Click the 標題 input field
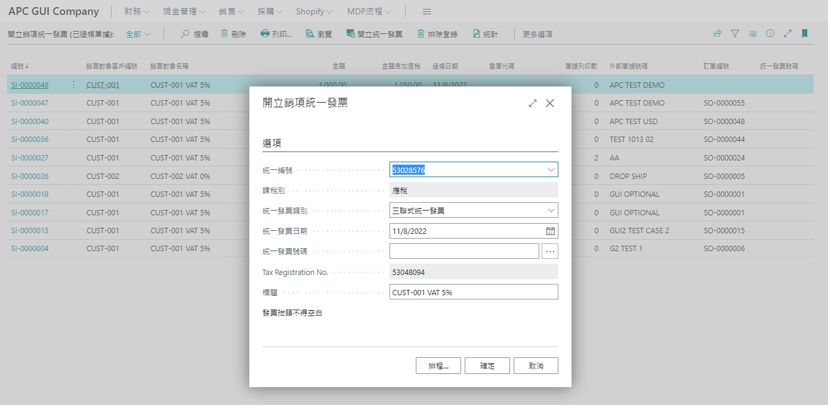The width and height of the screenshot is (828, 405). 474,292
